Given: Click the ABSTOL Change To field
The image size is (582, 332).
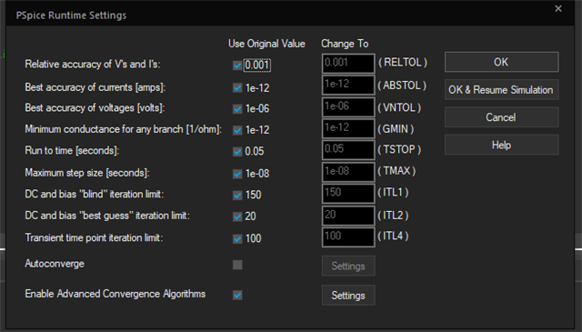Looking at the screenshot, I should 348,85.
